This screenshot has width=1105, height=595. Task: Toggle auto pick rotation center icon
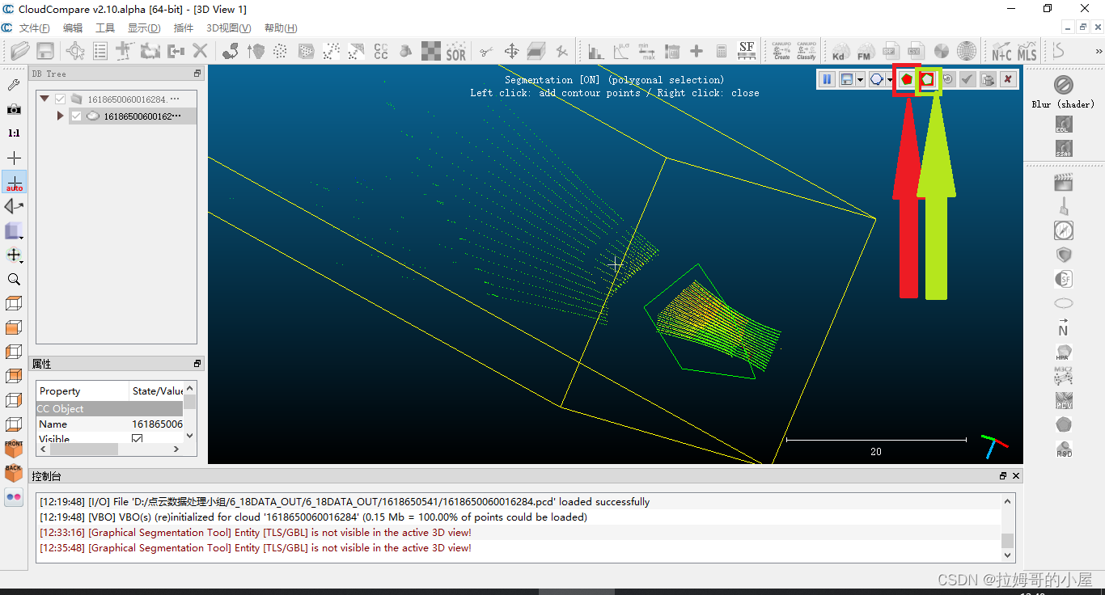(x=15, y=182)
